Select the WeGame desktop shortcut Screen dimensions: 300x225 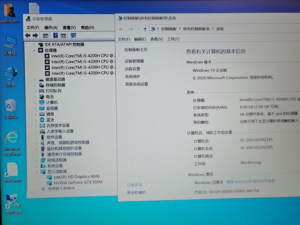click(12, 172)
